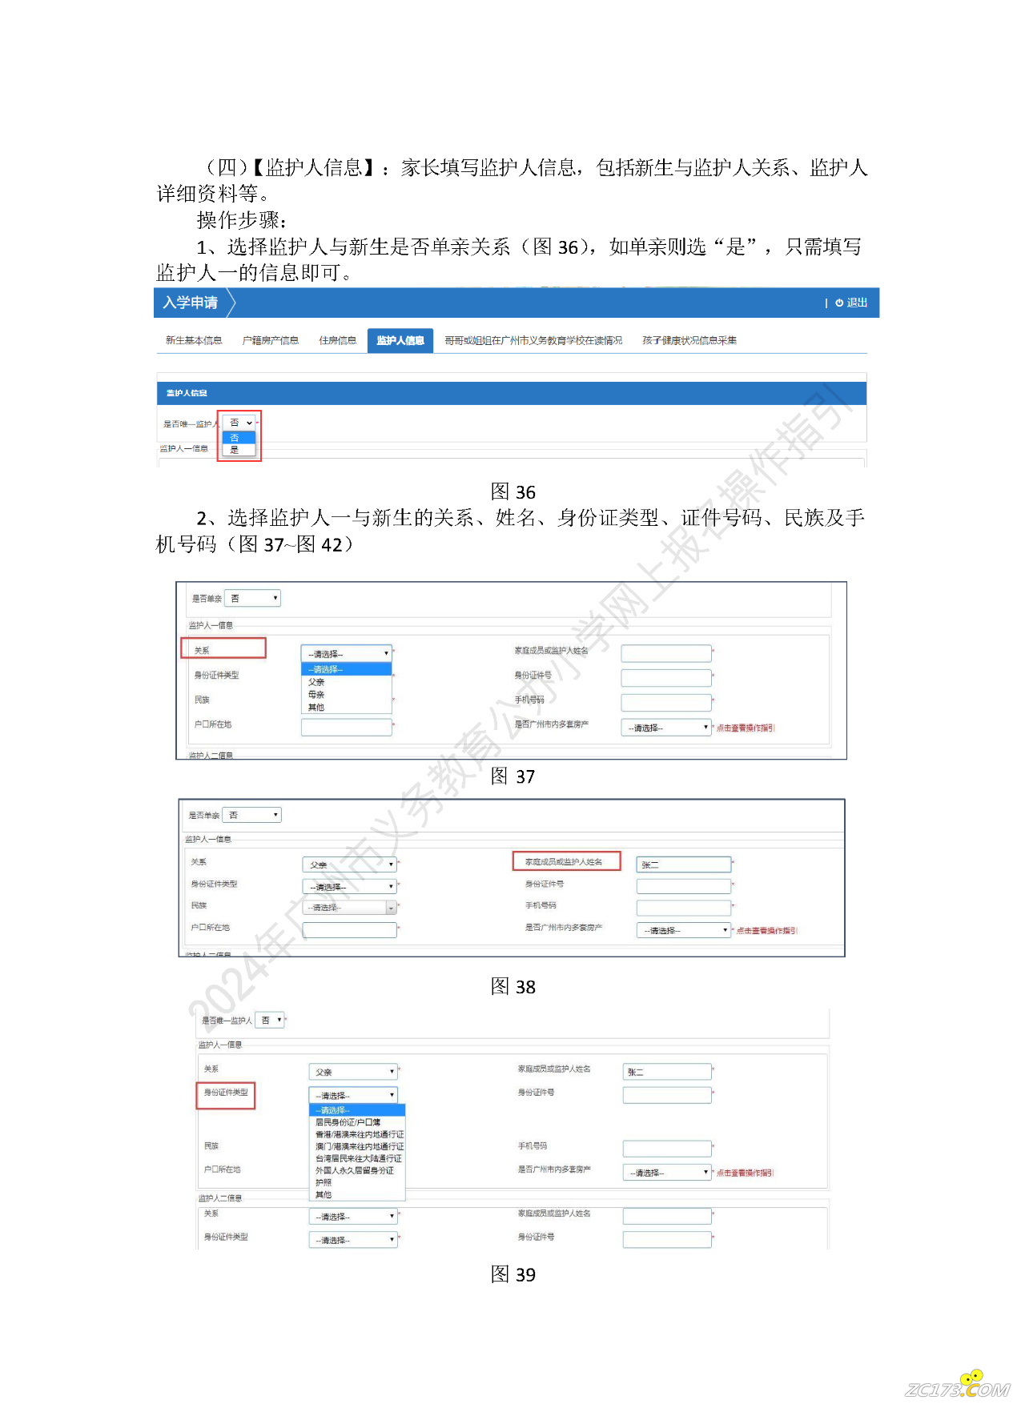The width and height of the screenshot is (1025, 1408).
Task: Select 澳门/港澳来往内地通行证 option
Action: pos(357,1146)
